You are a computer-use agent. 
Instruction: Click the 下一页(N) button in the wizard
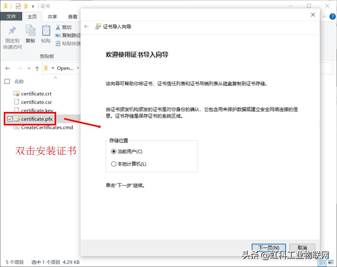coord(268,248)
